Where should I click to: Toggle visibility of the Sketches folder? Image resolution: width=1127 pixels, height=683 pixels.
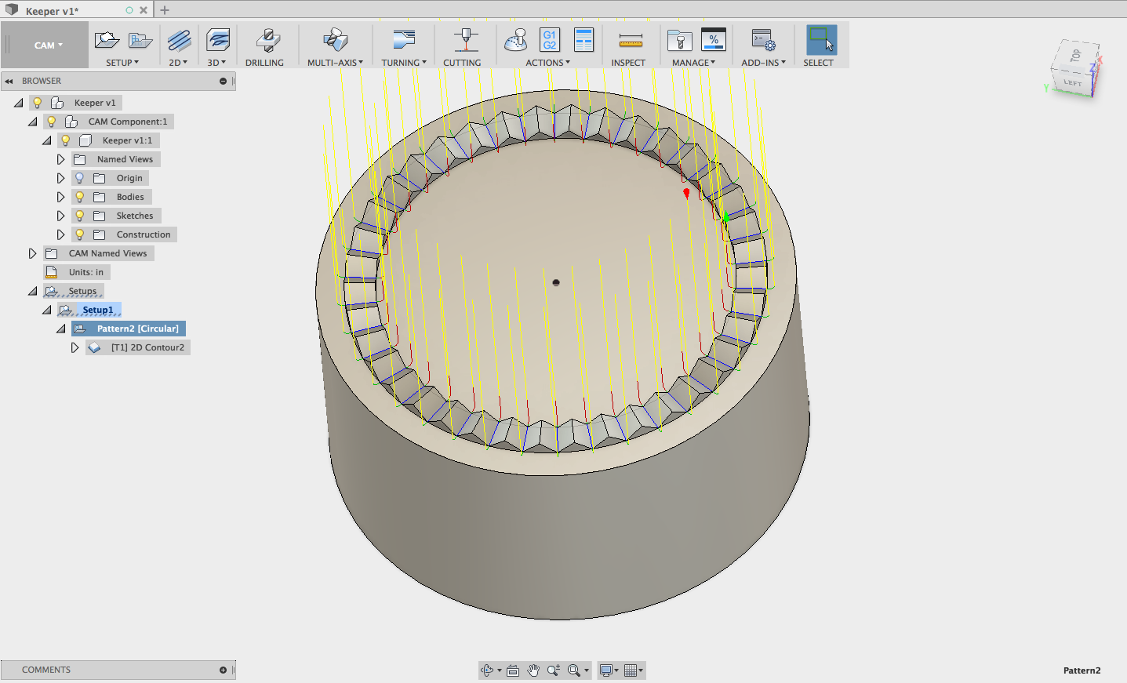point(78,216)
